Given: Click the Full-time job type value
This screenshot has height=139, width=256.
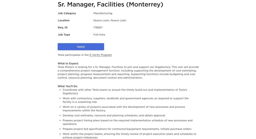Looking at the screenshot, I should pos(99,35).
